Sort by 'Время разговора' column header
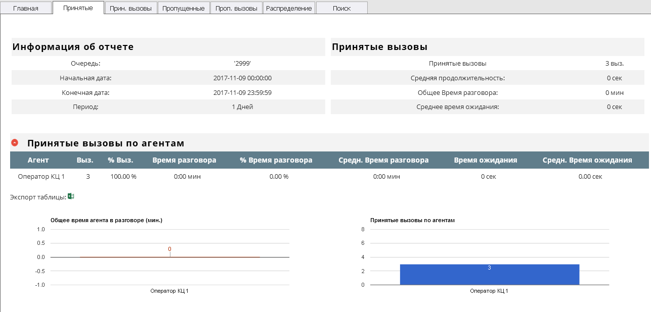 point(184,160)
